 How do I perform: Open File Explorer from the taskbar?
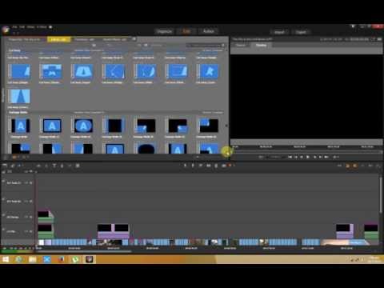[x=33, y=259]
